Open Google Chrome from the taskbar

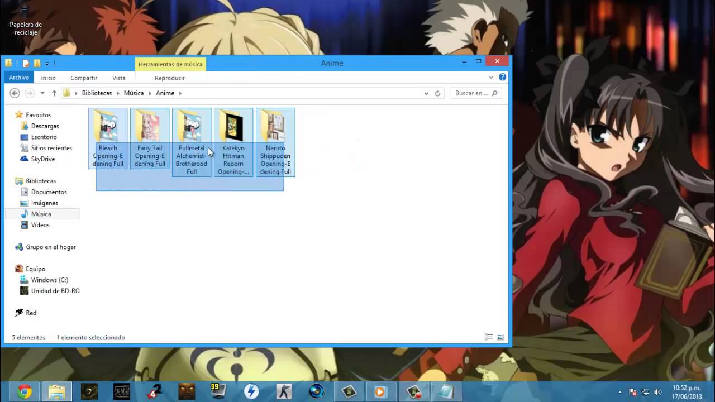click(x=24, y=392)
